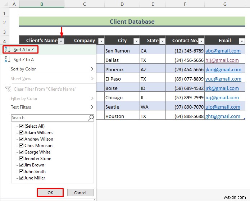Select the ID state cell
250x201 pixels.
153,87
